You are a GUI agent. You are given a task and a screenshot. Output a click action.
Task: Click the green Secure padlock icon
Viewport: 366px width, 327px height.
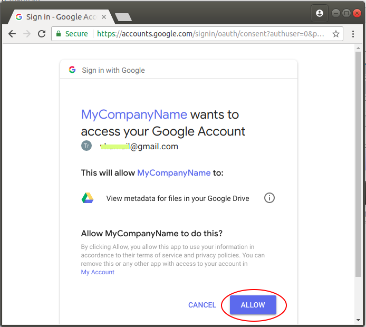pyautogui.click(x=59, y=34)
